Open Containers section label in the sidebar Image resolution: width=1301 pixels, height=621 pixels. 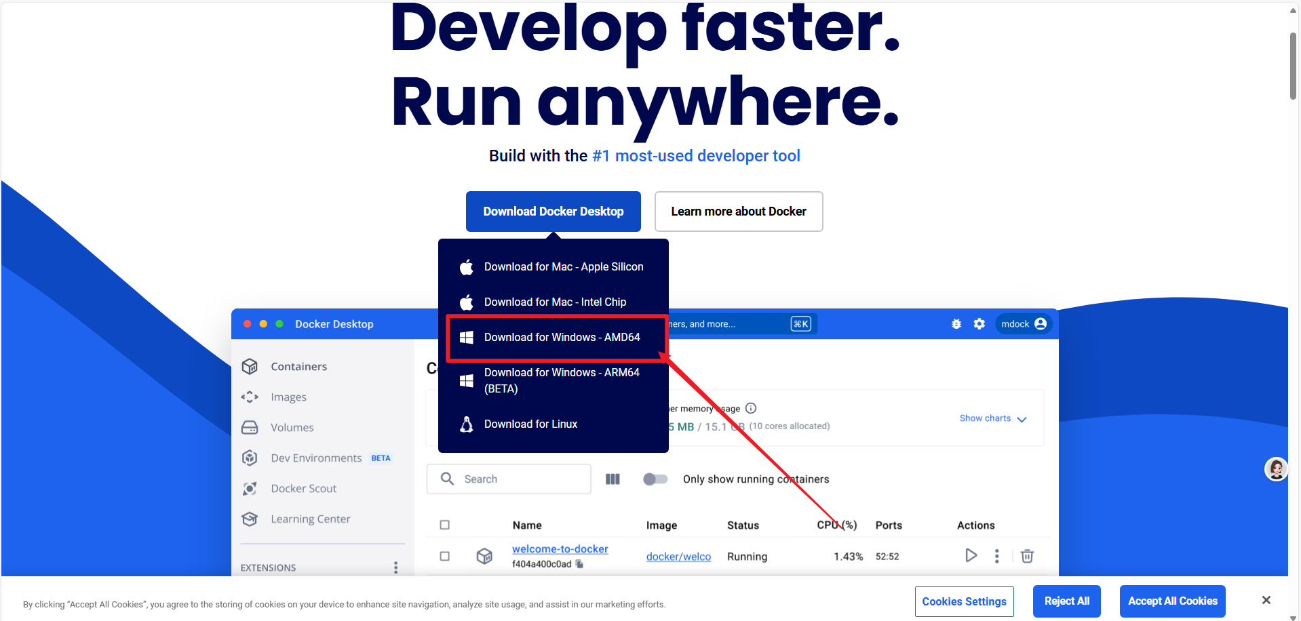pyautogui.click(x=299, y=366)
